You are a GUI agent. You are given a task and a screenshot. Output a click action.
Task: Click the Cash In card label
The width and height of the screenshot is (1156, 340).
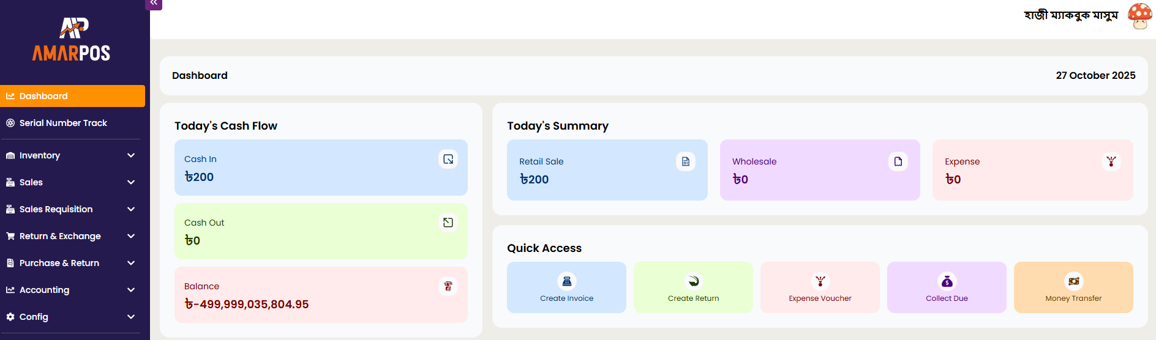coord(200,159)
